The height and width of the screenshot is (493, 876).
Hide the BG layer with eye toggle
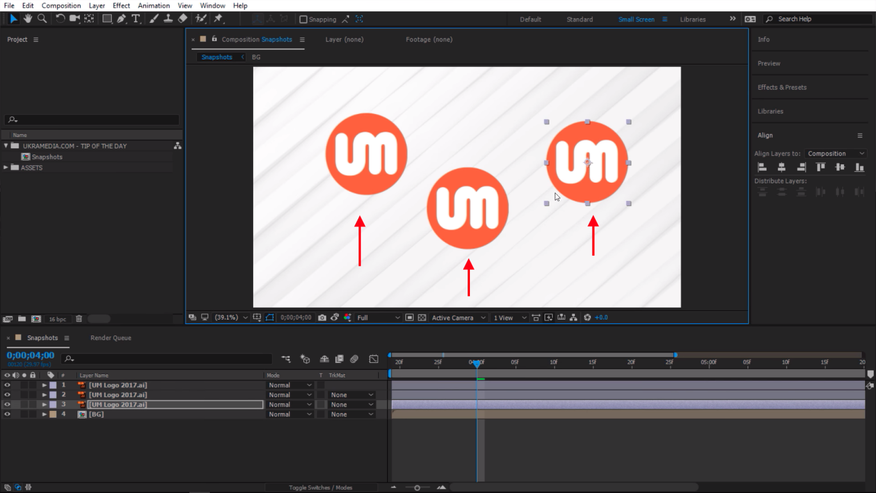coord(7,414)
